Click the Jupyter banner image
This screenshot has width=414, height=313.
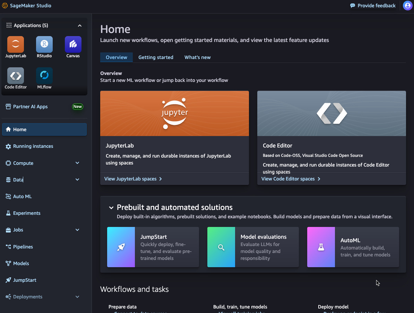coord(174,113)
